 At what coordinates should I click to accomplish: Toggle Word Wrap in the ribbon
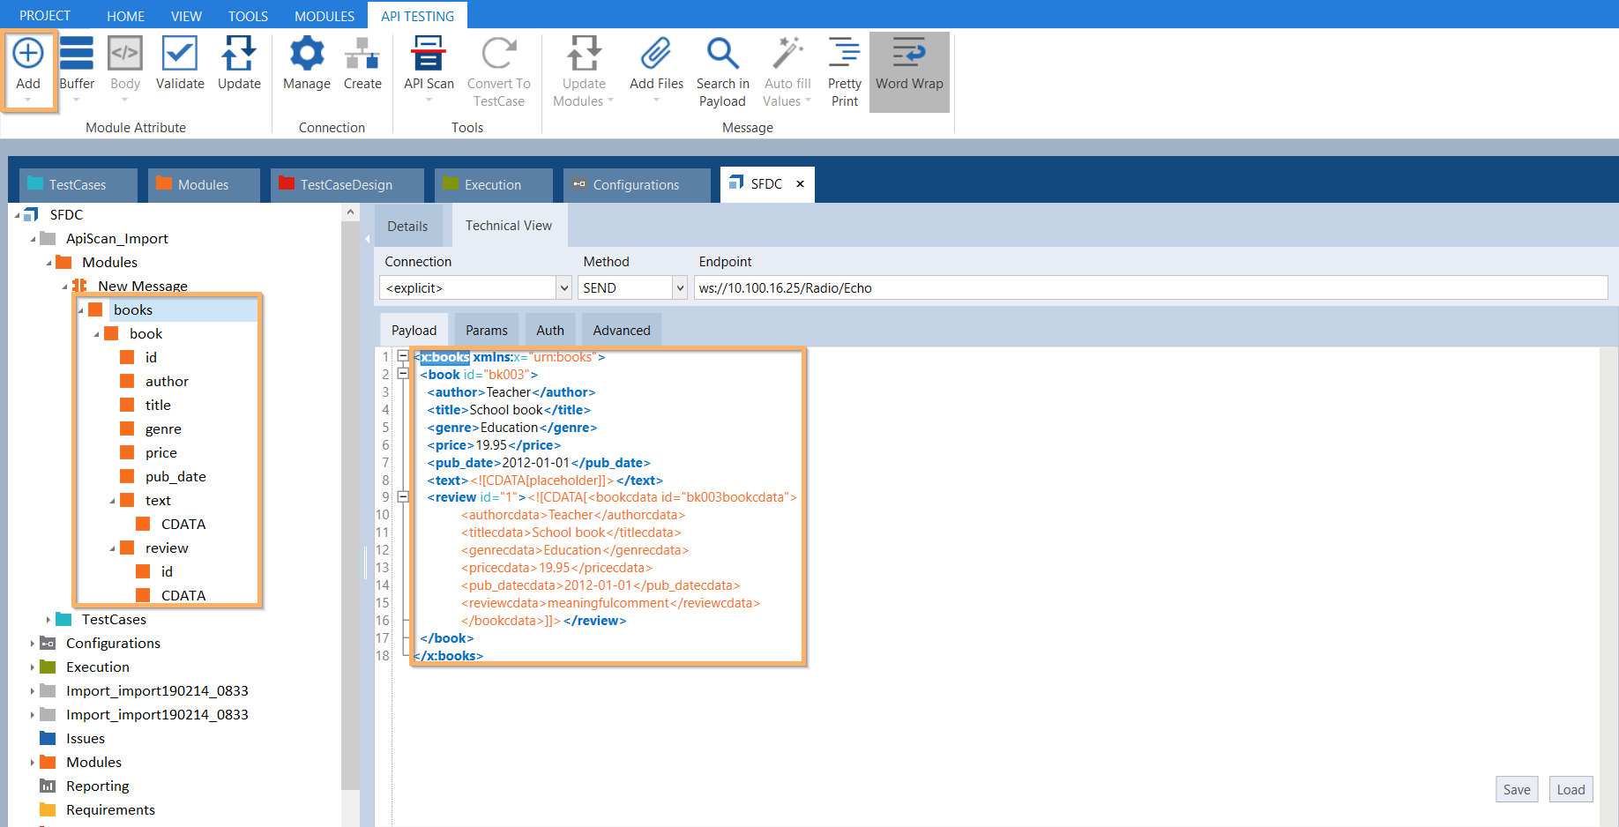pos(909,55)
